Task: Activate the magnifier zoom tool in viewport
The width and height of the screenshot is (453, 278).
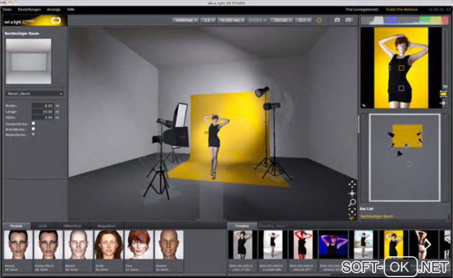Action: tap(352, 202)
